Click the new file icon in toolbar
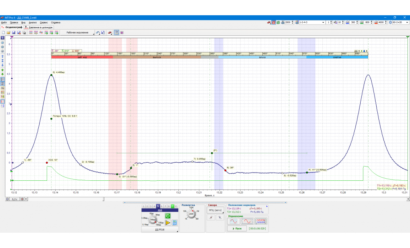The width and height of the screenshot is (410, 248). click(x=4, y=33)
